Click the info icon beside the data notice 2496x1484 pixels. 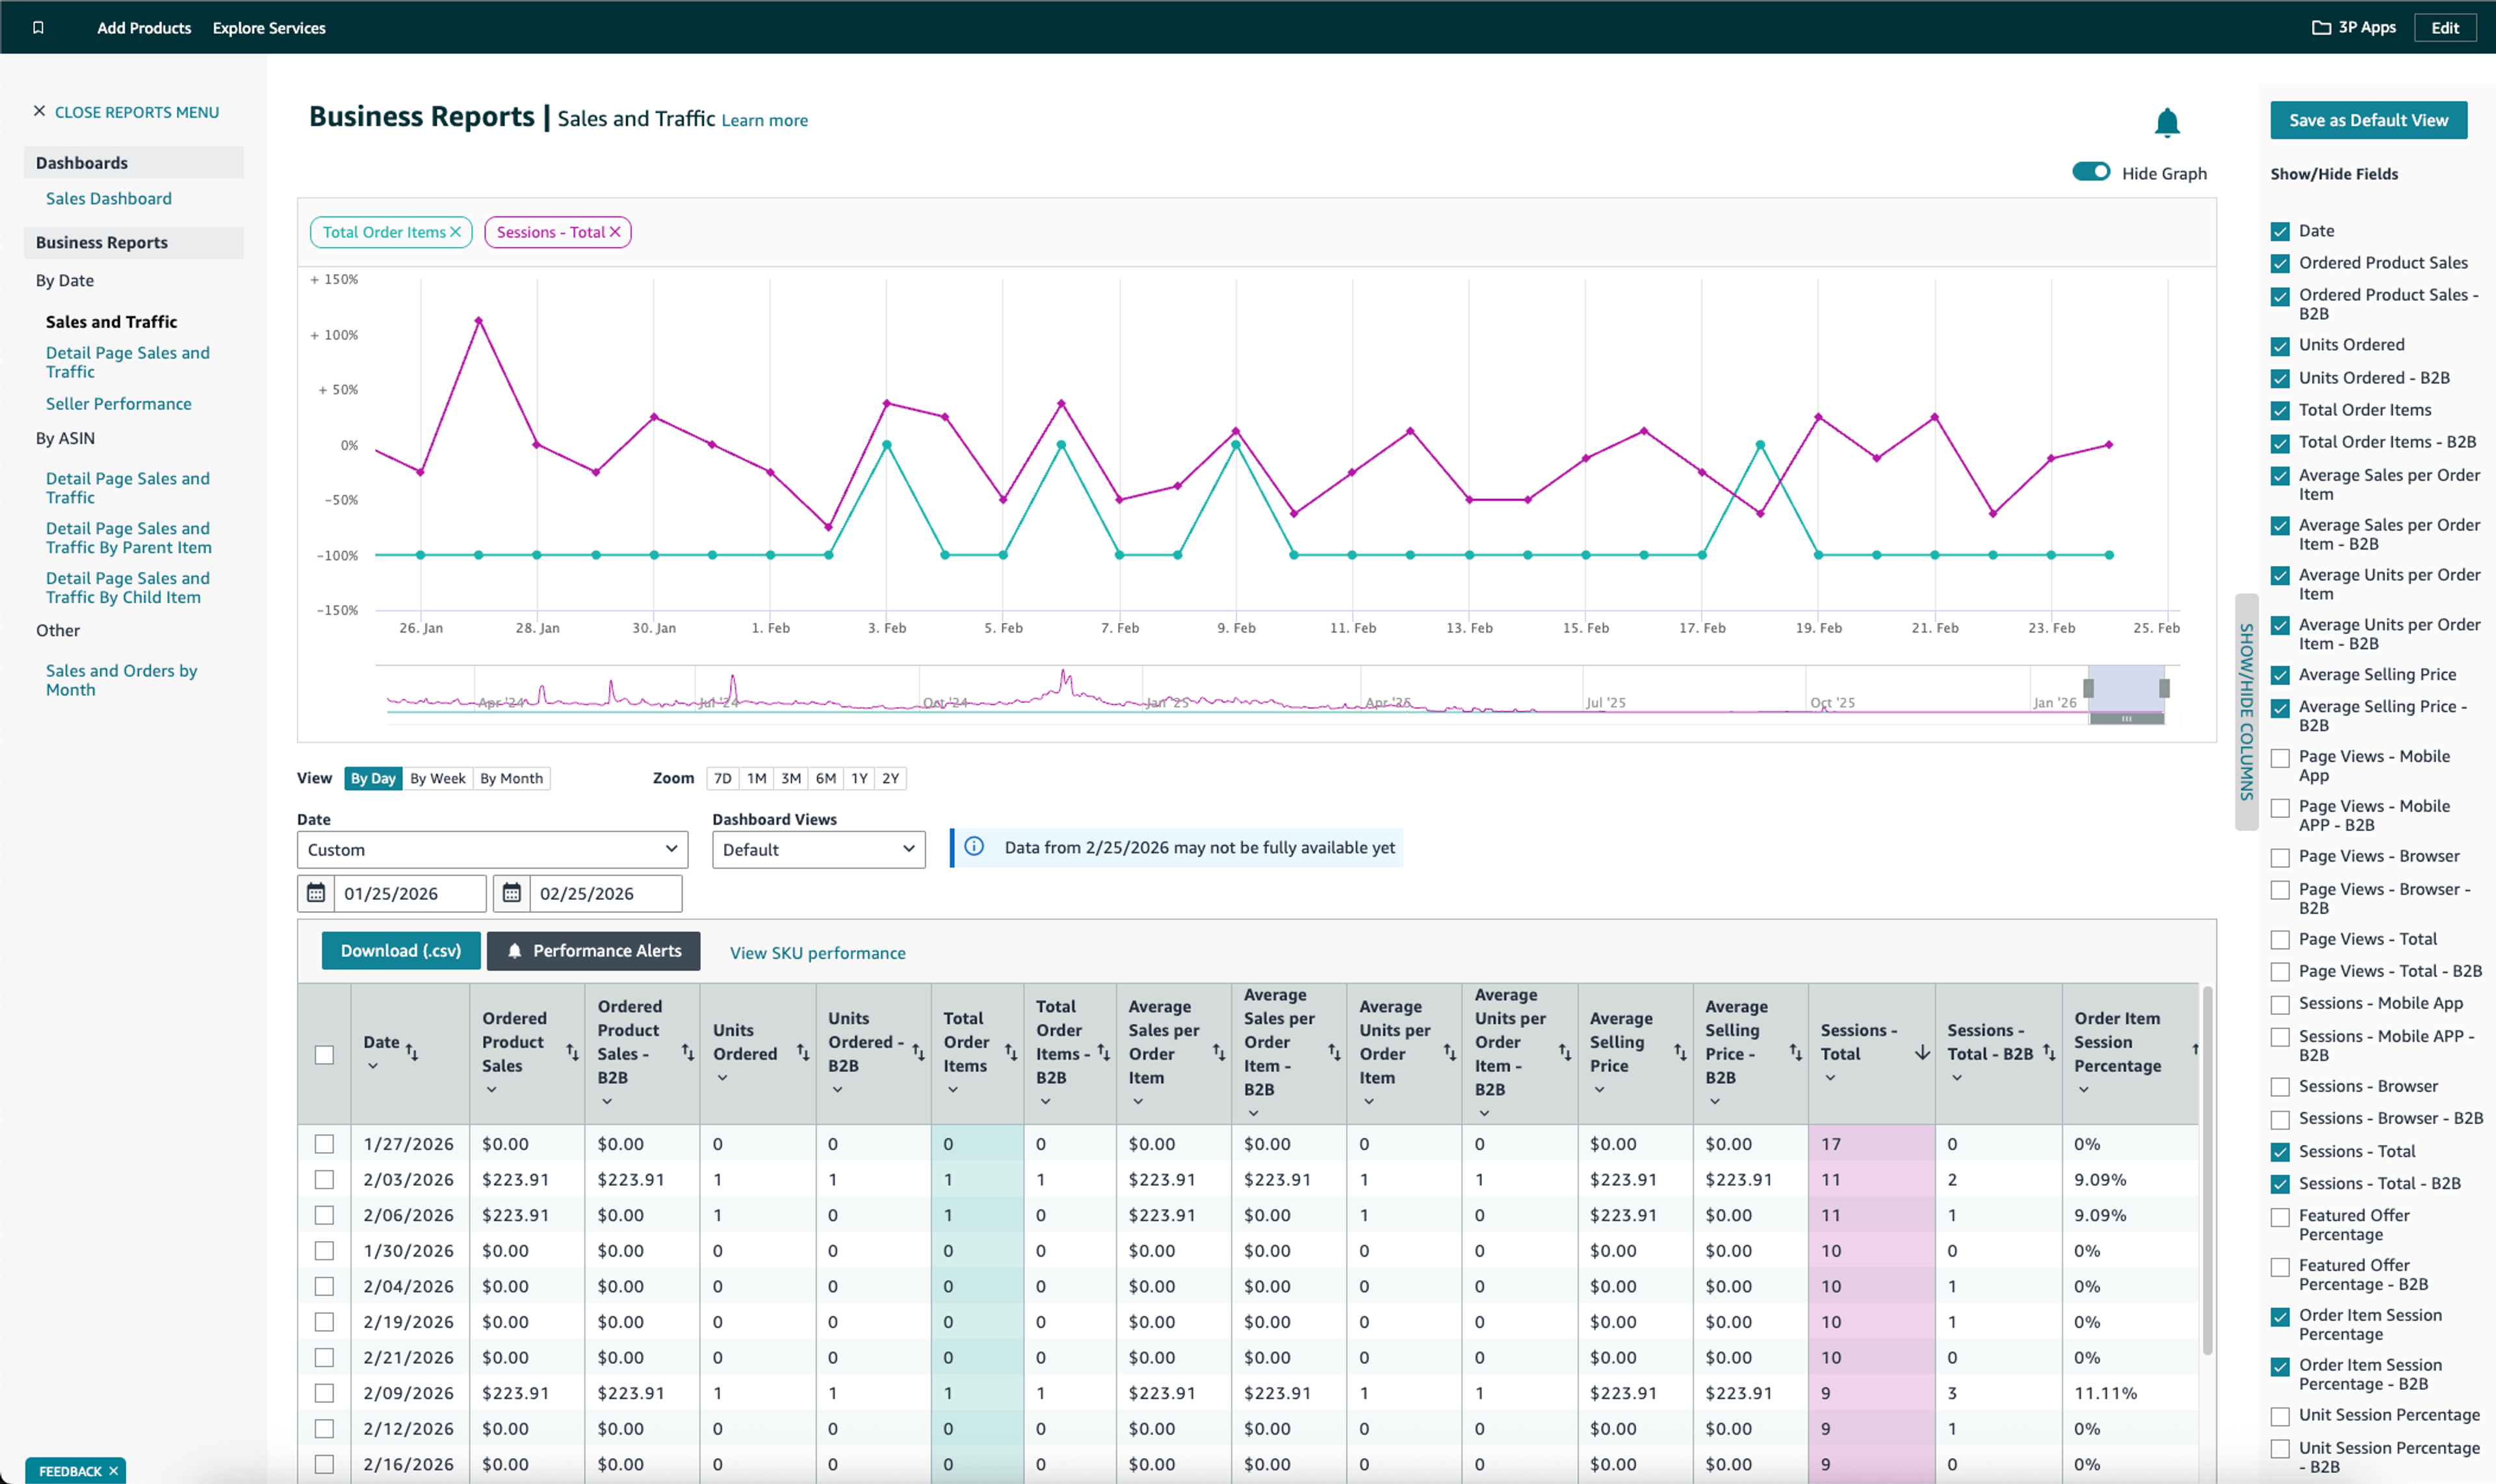click(x=974, y=847)
